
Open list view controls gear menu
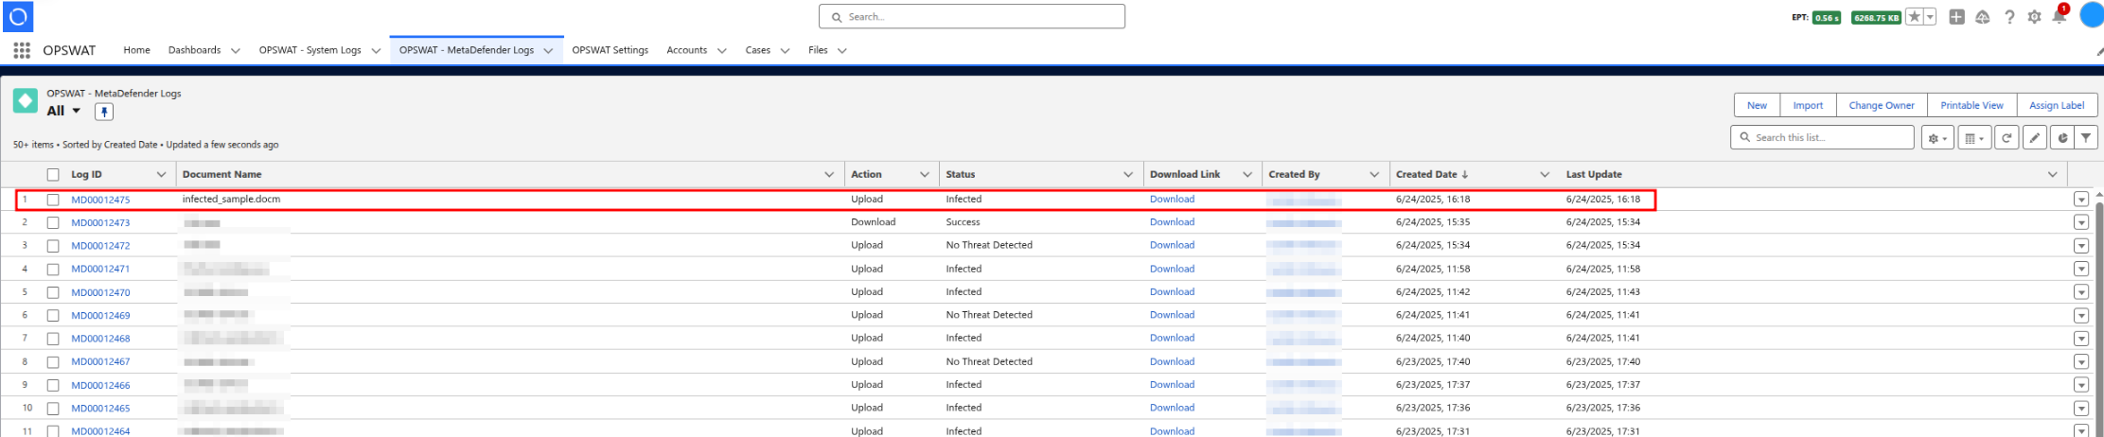(1937, 138)
